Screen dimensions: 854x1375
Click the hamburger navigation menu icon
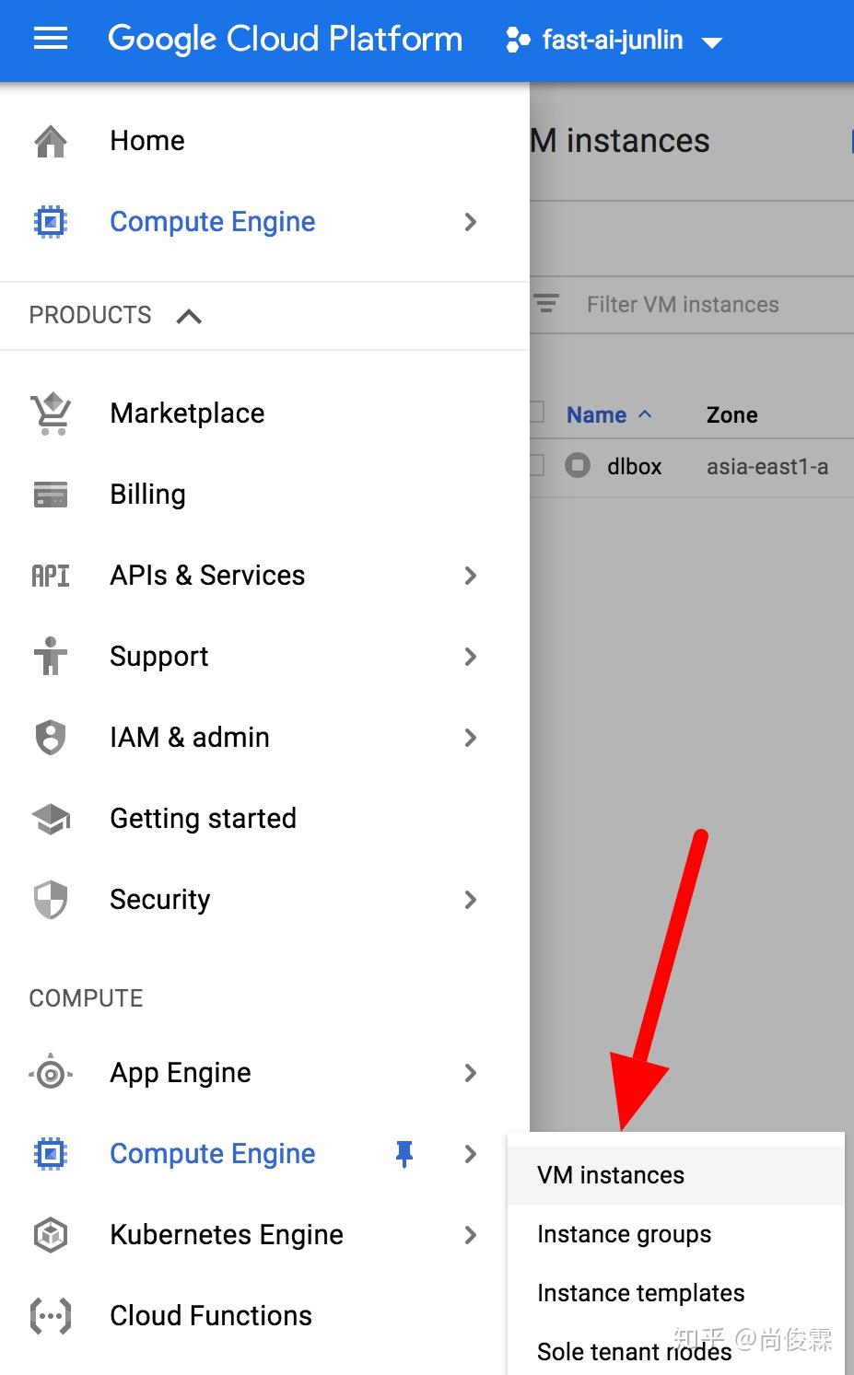[51, 39]
